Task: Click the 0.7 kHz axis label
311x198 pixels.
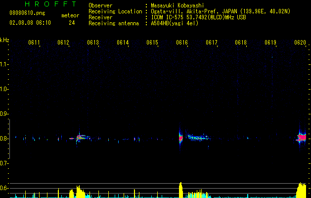Action: click(4, 163)
